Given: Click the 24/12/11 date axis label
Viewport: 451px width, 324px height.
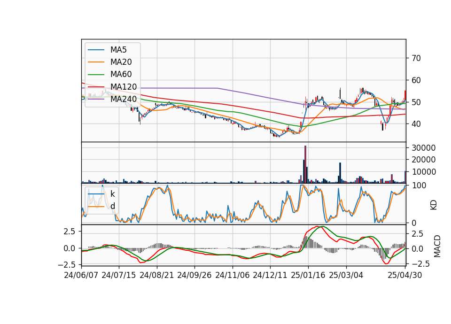Looking at the screenshot, I should tap(270, 275).
